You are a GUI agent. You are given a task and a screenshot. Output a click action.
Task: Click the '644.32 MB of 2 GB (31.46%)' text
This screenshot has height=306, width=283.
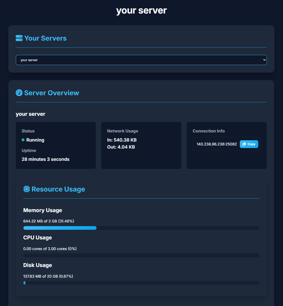point(49,221)
